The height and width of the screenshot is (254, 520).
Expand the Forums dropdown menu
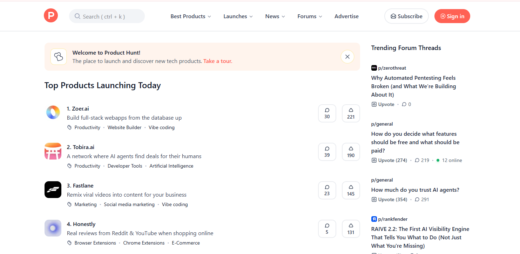[x=310, y=16]
